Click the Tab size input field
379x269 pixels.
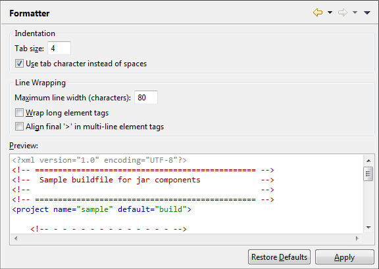coord(59,48)
